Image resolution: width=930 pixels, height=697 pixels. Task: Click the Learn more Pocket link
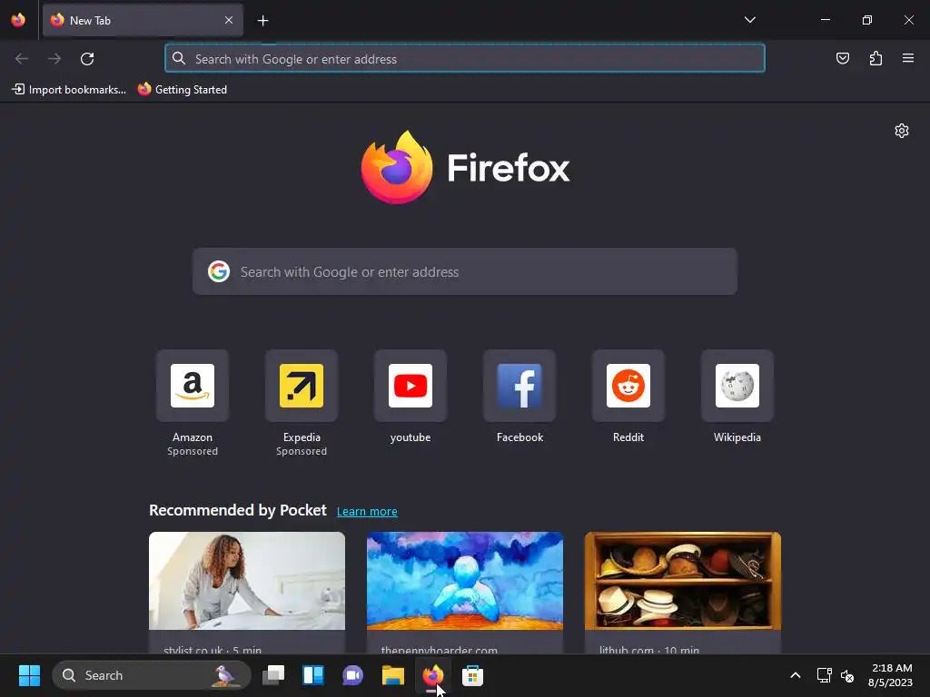point(367,512)
